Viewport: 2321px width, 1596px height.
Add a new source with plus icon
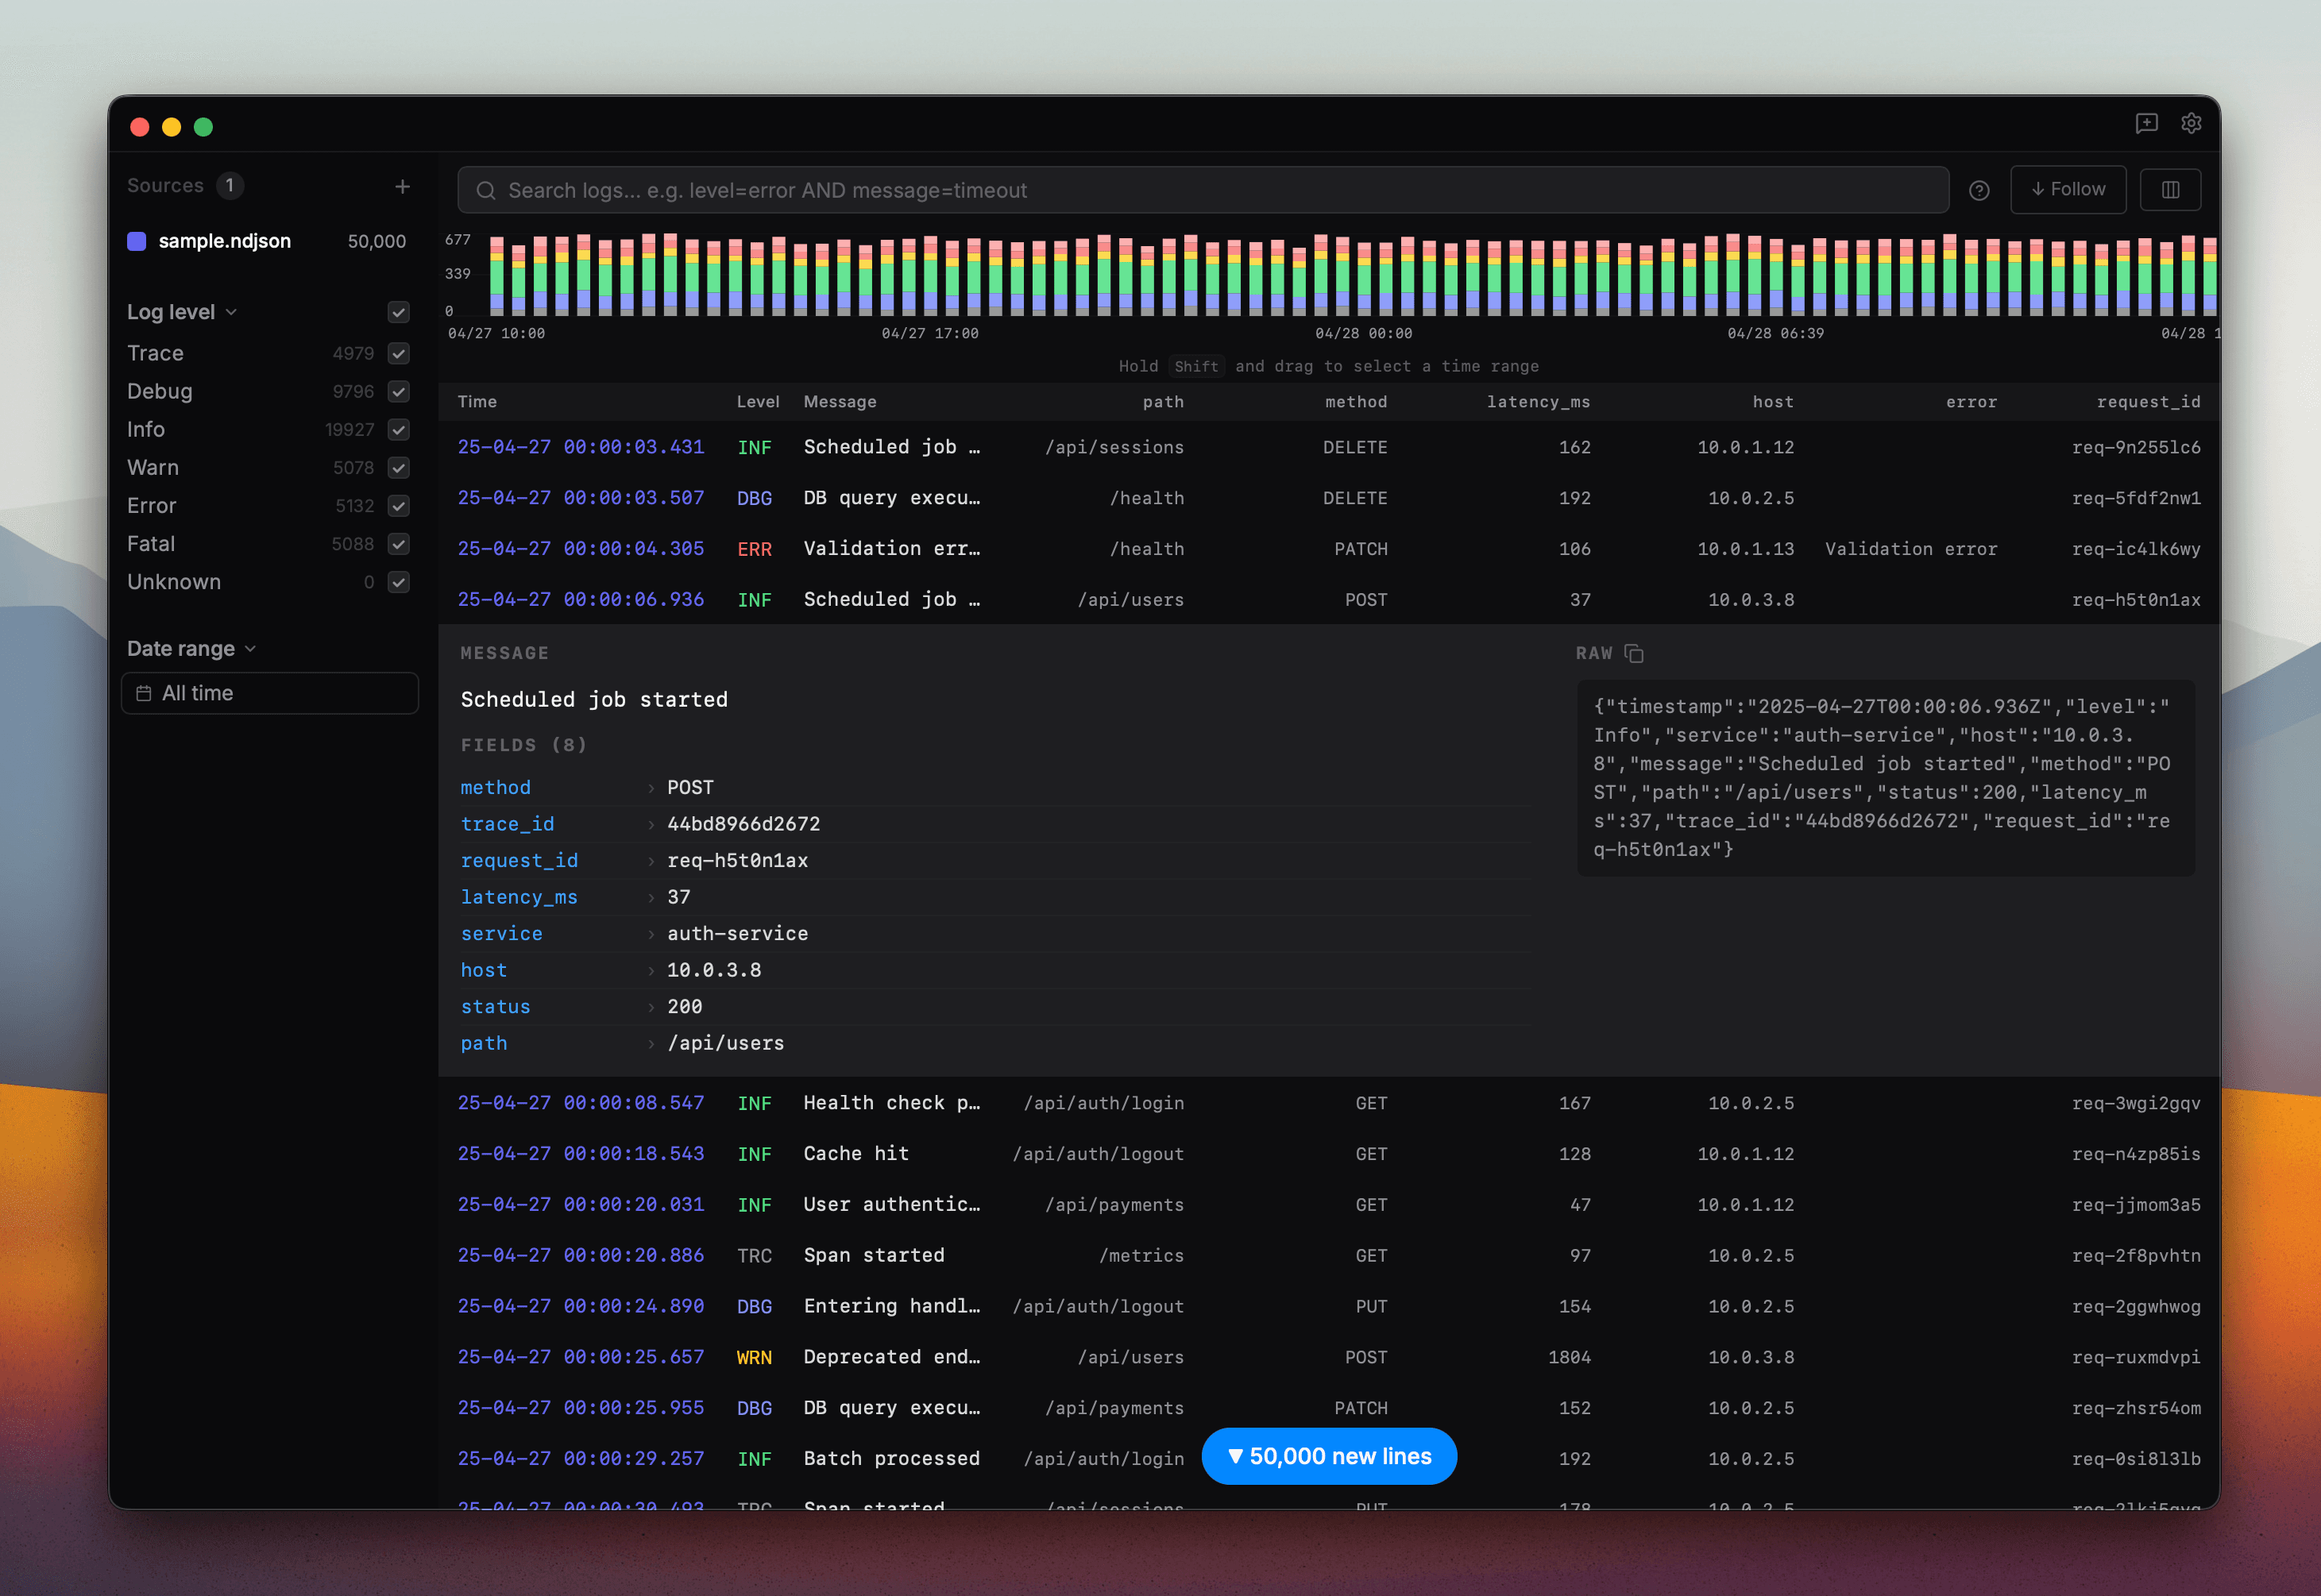pyautogui.click(x=402, y=186)
